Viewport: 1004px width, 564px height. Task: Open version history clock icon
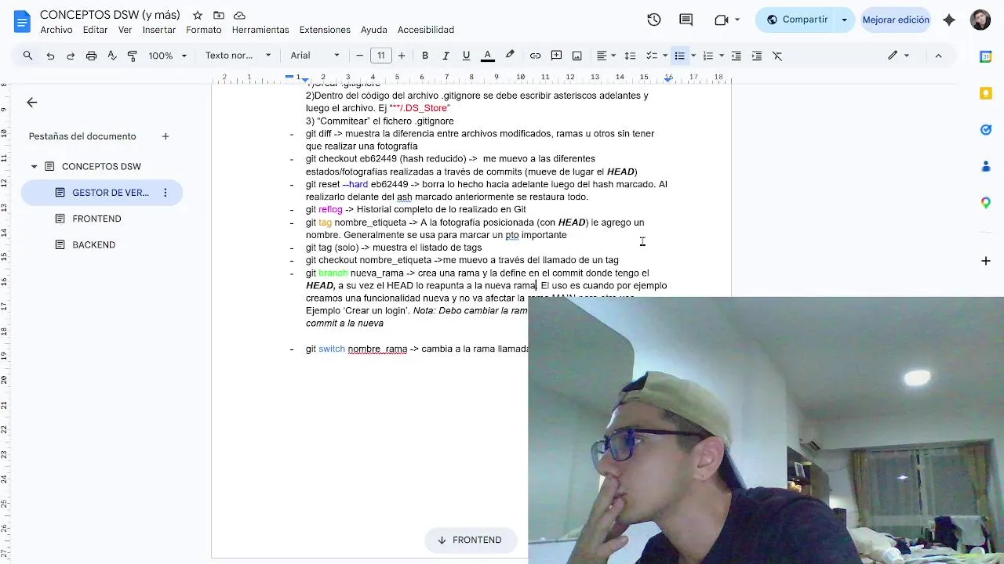pos(654,20)
